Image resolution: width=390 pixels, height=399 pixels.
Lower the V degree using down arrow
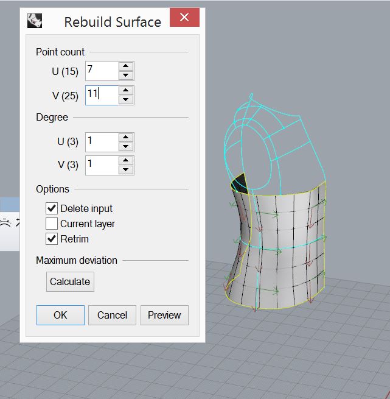126,170
